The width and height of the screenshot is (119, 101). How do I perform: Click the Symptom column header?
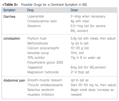coord(9,10)
